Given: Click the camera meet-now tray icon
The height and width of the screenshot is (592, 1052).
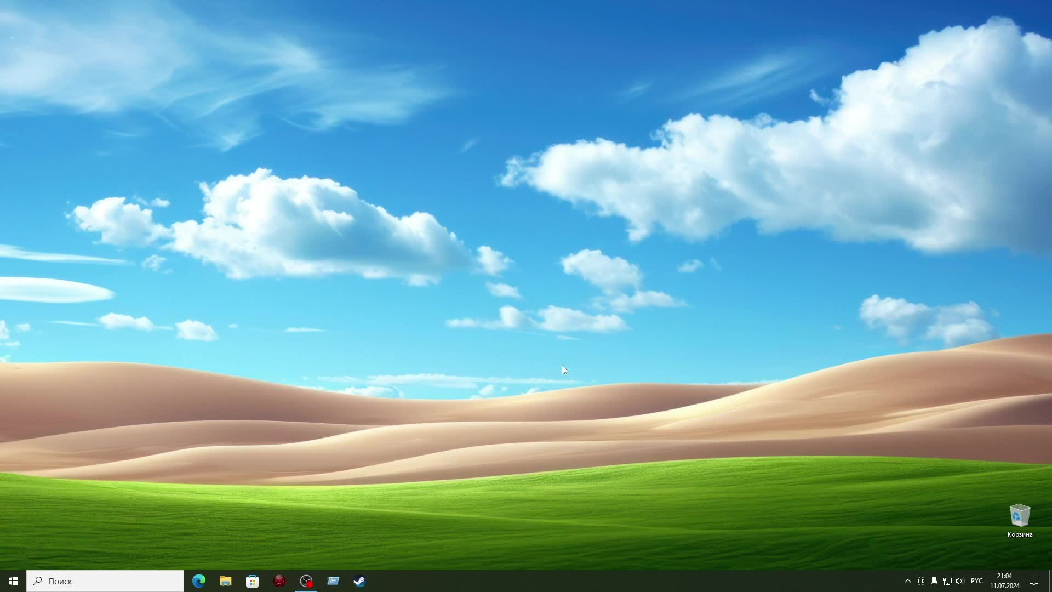Looking at the screenshot, I should pos(921,581).
